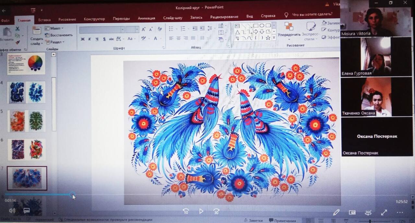Image resolution: width=415 pixels, height=223 pixels.
Task: Open the font size dropdown
Action: 137,29
